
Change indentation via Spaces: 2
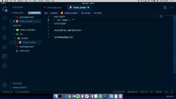pos(133,92)
